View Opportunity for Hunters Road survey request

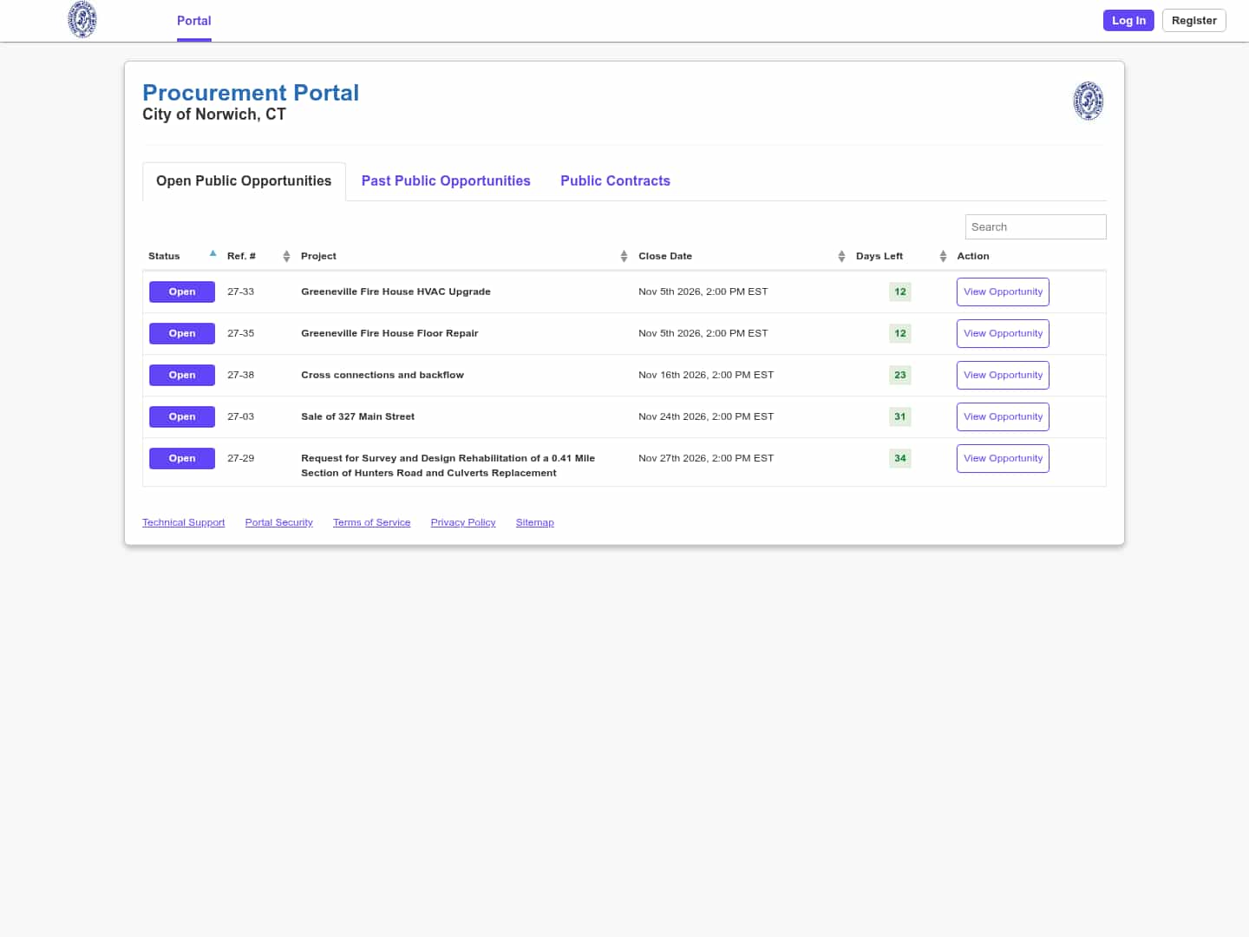coord(1003,459)
